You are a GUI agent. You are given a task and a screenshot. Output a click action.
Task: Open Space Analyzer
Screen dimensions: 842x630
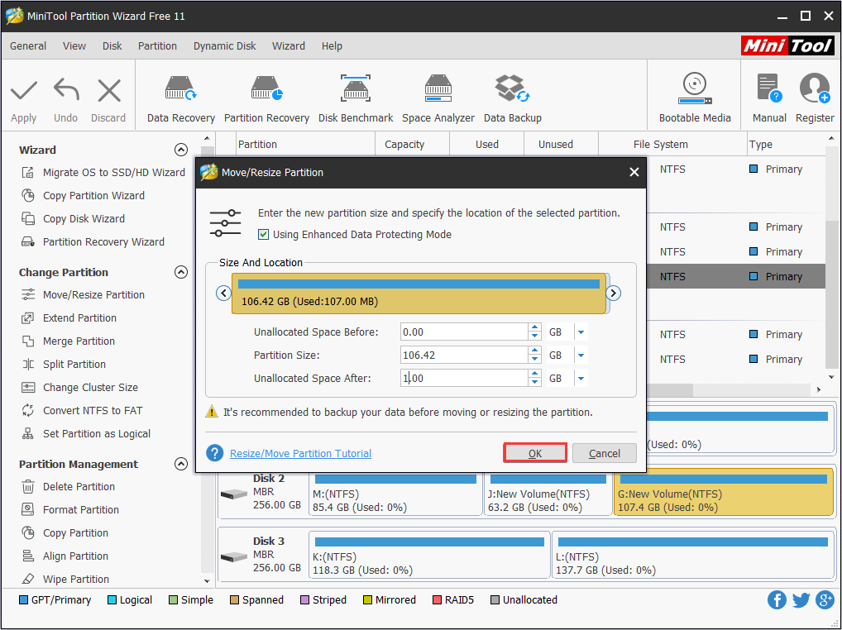click(438, 100)
